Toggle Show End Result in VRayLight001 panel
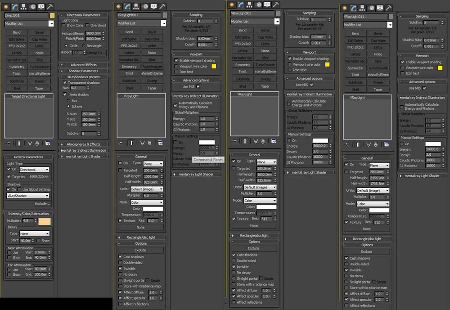Image resolution: width=450 pixels, height=310 pixels. point(131,143)
